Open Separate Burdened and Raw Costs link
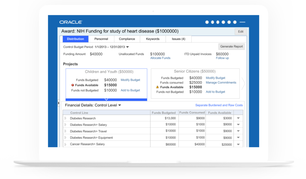The height and width of the screenshot is (179, 306). point(219,105)
